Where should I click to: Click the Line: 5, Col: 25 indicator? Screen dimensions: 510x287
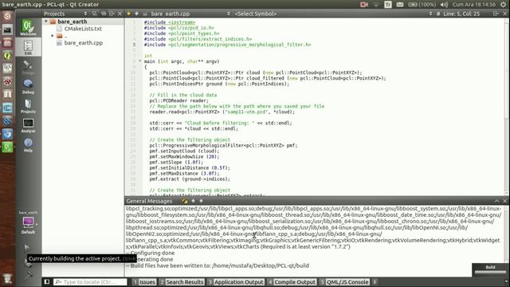click(x=461, y=14)
